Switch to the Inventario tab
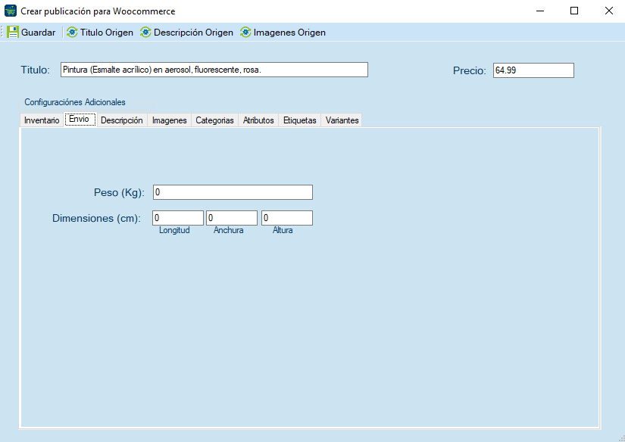The height and width of the screenshot is (442, 625). [42, 120]
